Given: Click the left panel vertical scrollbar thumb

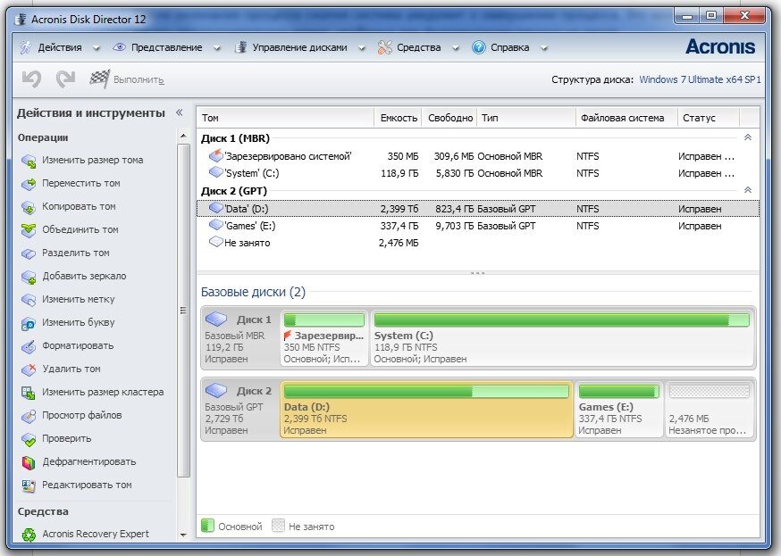Looking at the screenshot, I should pyautogui.click(x=183, y=311).
